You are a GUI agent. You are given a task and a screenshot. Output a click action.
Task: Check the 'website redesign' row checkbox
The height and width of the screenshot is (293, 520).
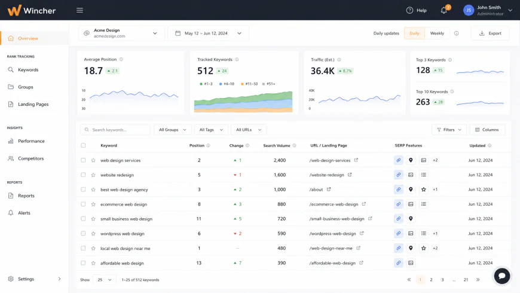83,175
